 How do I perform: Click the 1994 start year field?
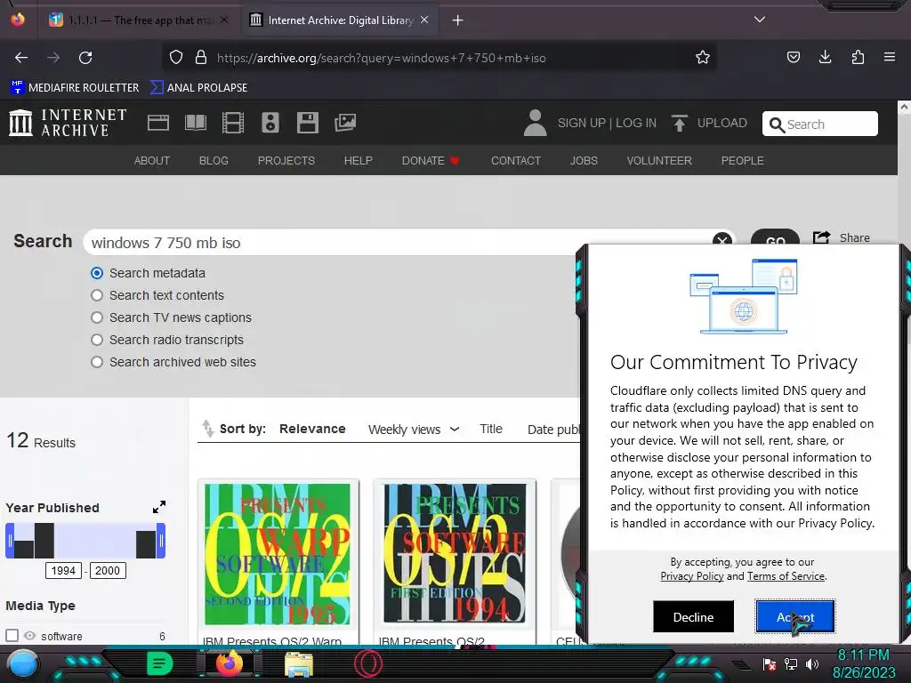point(63,570)
